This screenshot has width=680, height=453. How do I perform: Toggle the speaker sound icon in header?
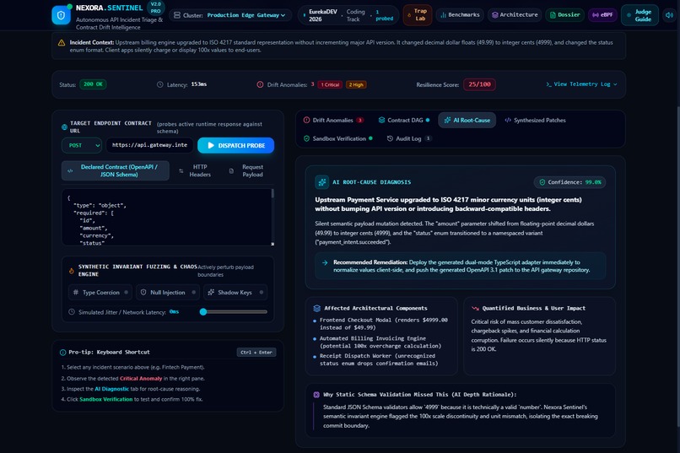(669, 14)
